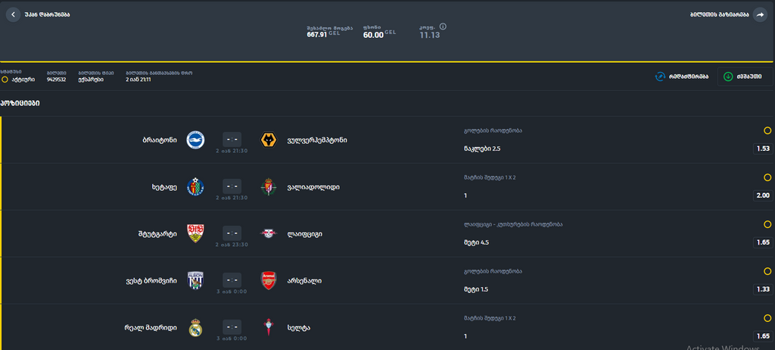Select the Real Madrid crest
This screenshot has height=350, width=775.
[195, 328]
